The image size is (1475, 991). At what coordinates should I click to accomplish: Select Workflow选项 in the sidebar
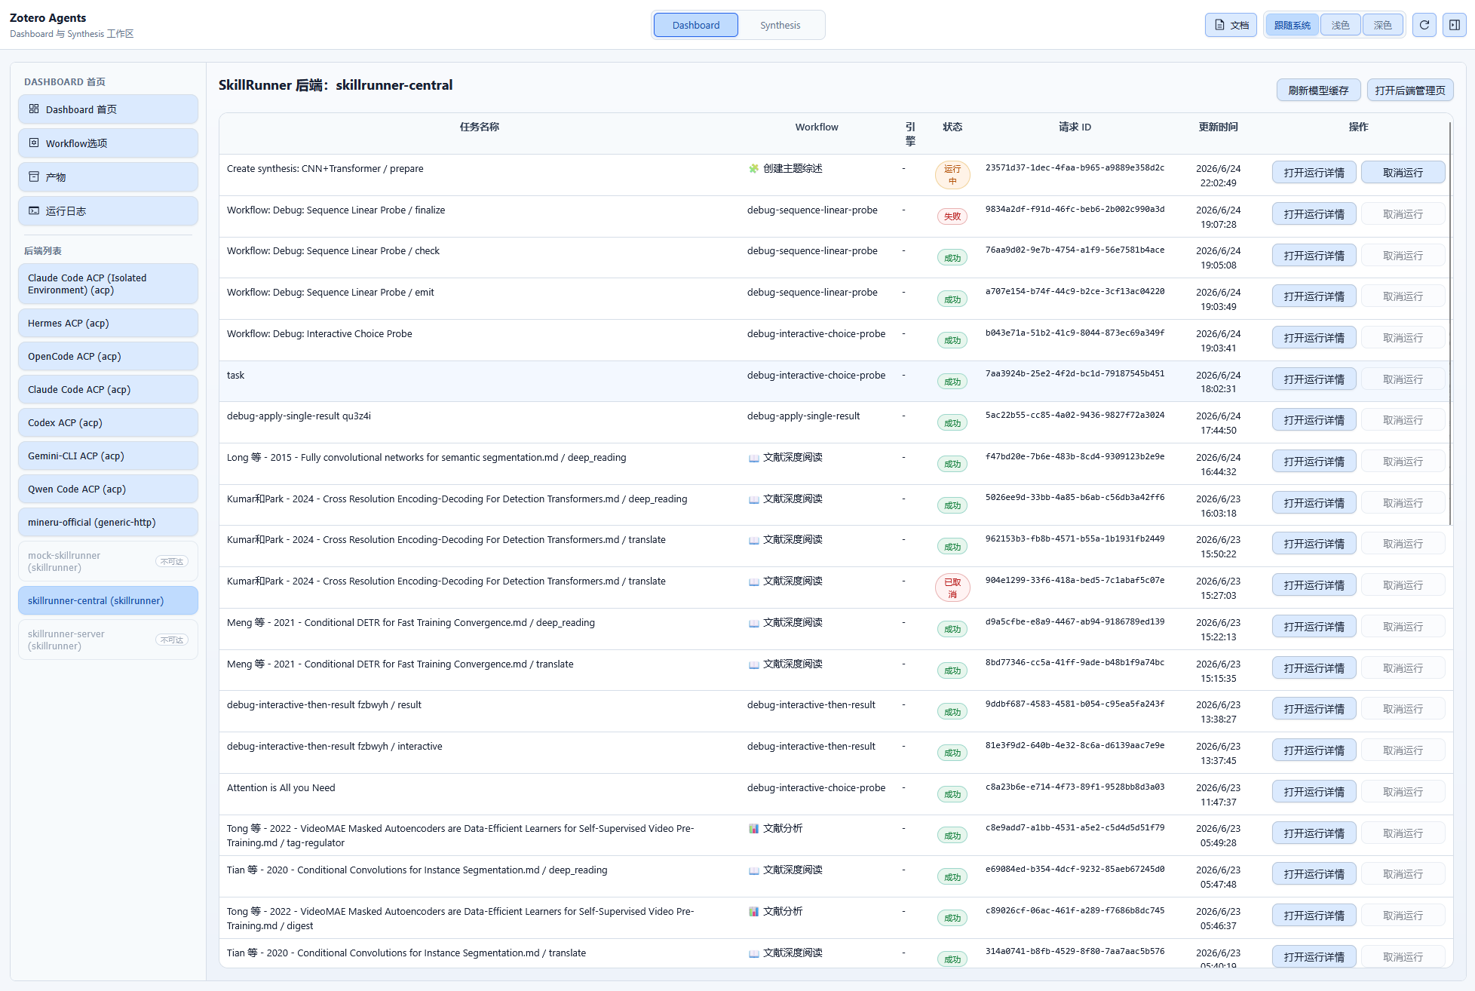click(x=108, y=143)
